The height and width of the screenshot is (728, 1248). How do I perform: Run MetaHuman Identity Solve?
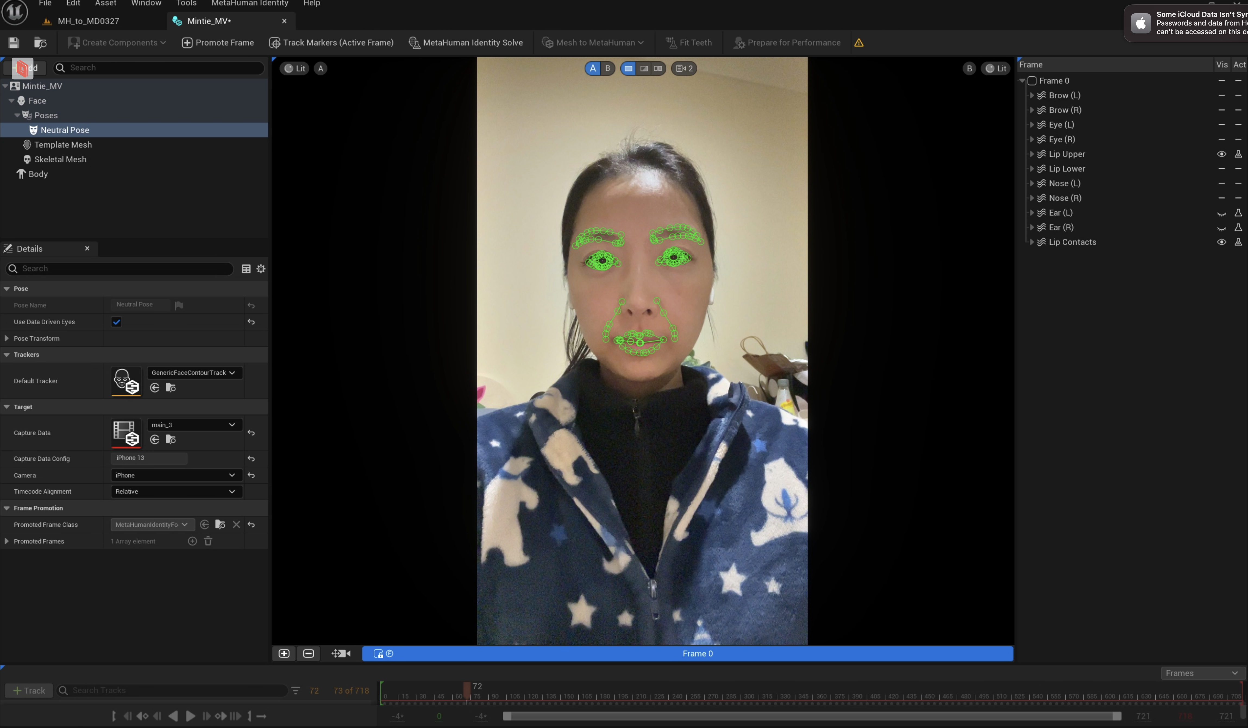pyautogui.click(x=466, y=43)
